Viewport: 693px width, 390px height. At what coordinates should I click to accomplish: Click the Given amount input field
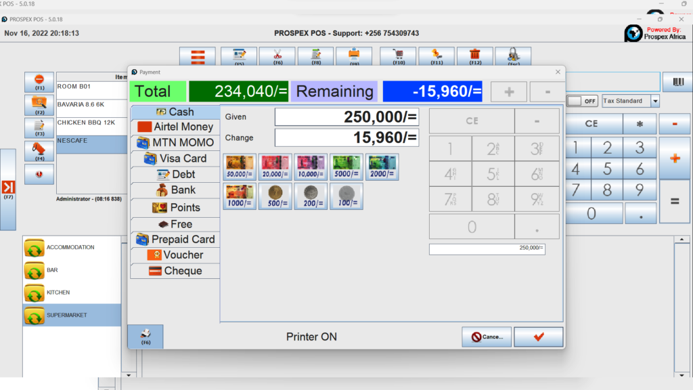click(346, 116)
